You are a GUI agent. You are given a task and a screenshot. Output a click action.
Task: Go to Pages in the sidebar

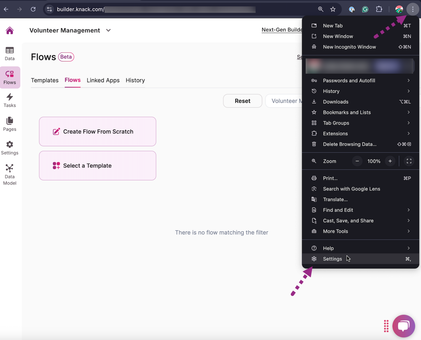[10, 124]
